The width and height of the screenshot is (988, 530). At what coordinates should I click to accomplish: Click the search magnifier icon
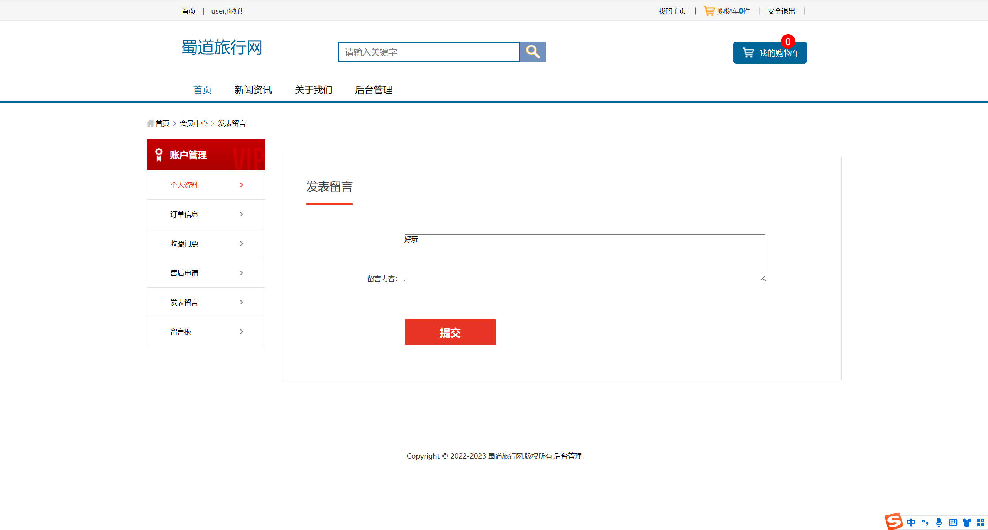coord(533,51)
